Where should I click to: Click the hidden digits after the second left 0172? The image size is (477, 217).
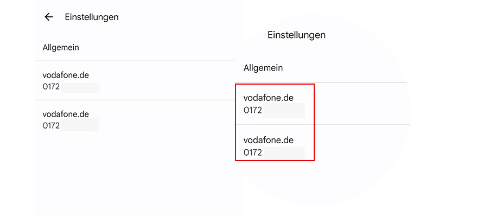click(x=80, y=125)
